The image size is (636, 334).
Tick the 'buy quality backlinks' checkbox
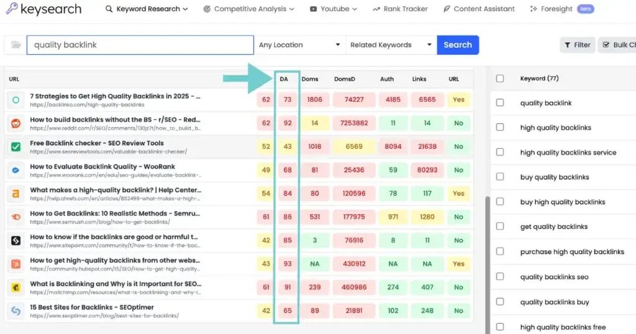500,177
